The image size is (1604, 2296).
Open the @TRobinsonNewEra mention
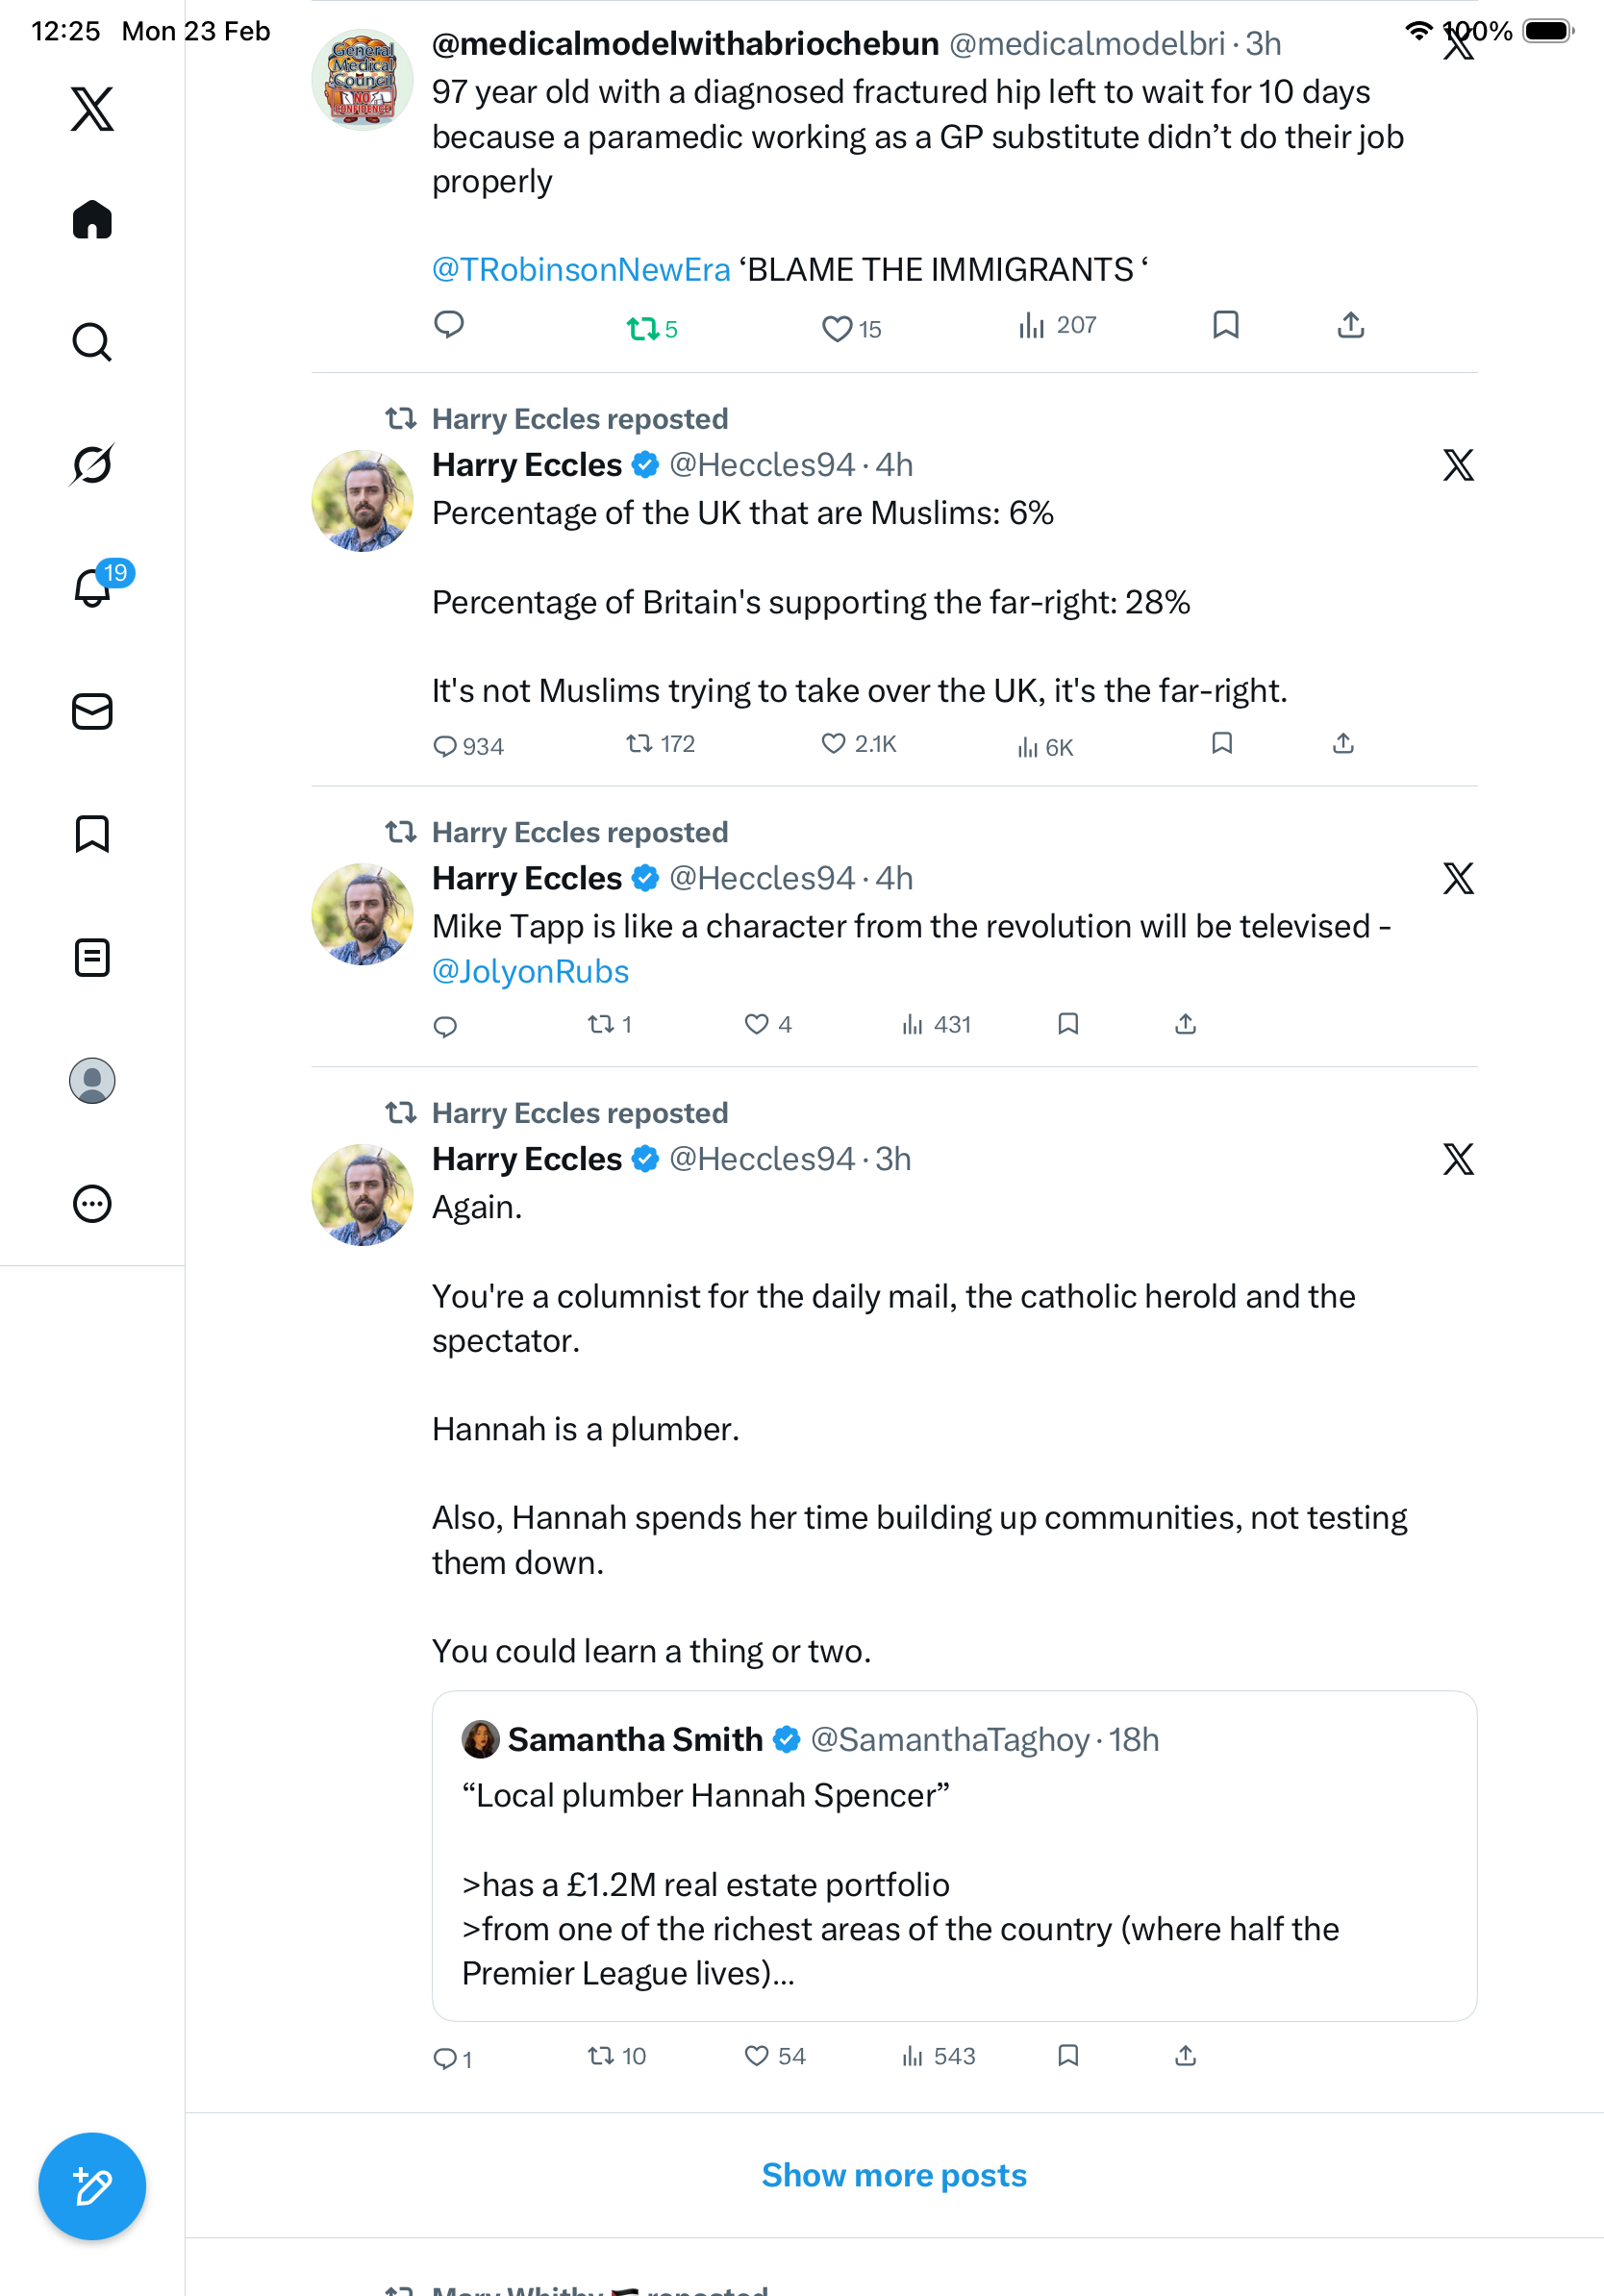581,270
